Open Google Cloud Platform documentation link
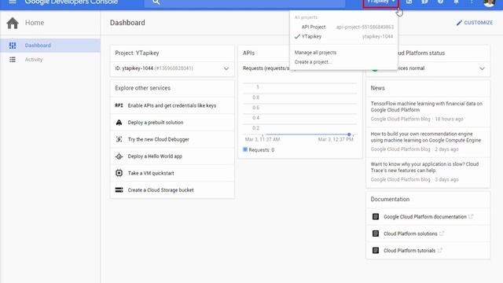The height and width of the screenshot is (283, 503). point(424,217)
